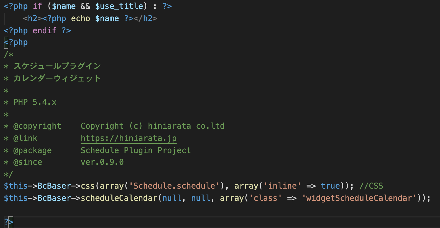
Task: Click the opening h2 tag
Action: [x=32, y=18]
